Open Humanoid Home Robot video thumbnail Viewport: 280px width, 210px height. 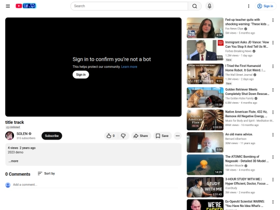[x=205, y=74]
